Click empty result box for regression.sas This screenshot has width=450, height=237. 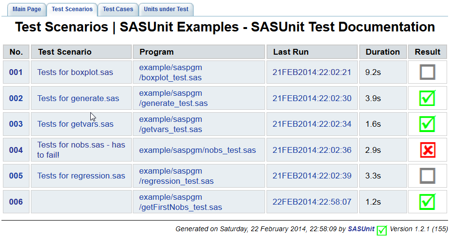point(427,176)
